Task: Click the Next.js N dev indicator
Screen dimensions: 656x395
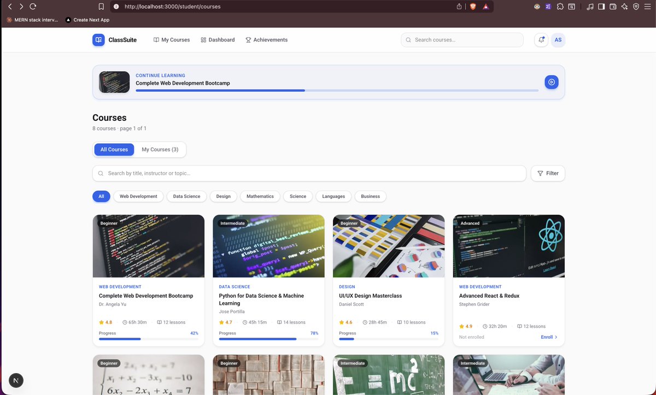Action: (16, 380)
